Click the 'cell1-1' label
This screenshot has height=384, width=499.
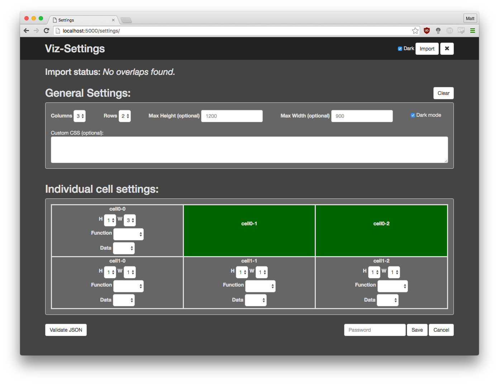click(x=249, y=261)
